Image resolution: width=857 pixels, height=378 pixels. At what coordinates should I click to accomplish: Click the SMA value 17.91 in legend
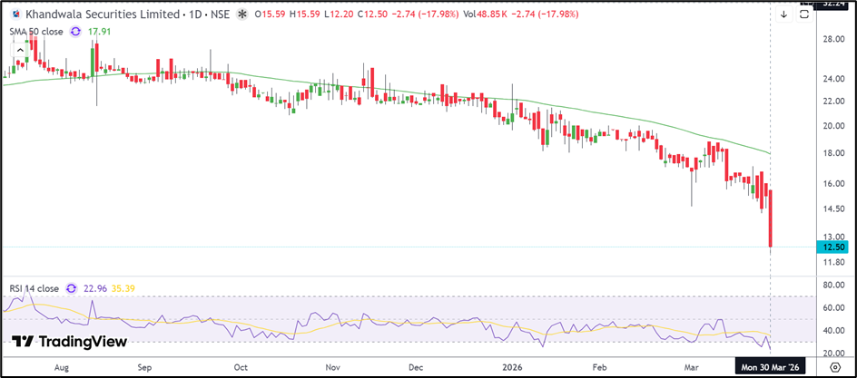pos(96,31)
